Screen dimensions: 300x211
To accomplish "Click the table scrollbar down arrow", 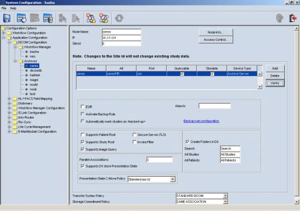I will (260, 86).
